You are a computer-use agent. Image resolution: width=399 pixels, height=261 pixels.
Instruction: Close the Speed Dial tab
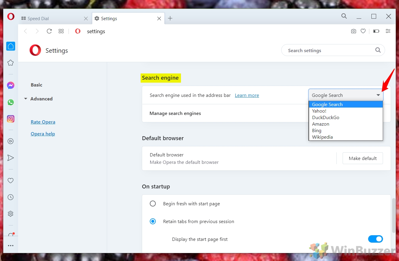point(86,18)
